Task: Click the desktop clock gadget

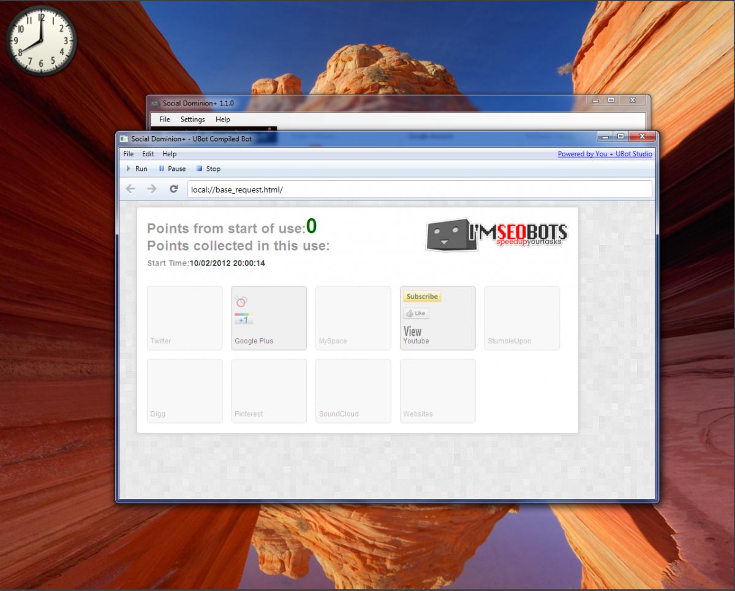Action: click(x=41, y=40)
